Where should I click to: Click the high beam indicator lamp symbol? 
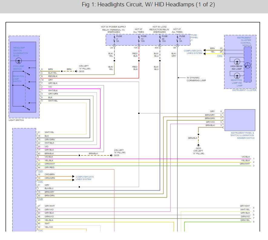pyautogui.click(x=237, y=62)
